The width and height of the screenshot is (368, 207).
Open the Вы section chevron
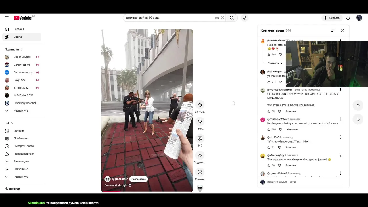pyautogui.click(x=12, y=123)
